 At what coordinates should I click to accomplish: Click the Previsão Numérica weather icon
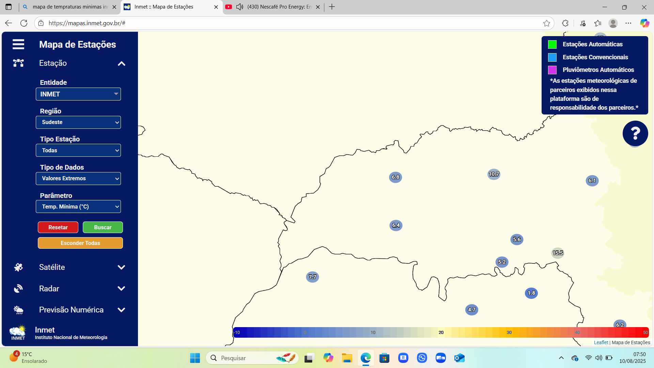pyautogui.click(x=18, y=310)
